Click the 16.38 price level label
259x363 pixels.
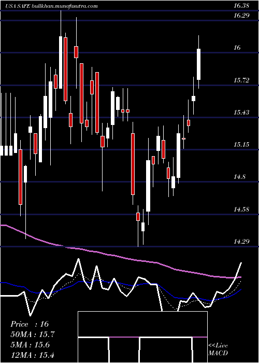(x=241, y=6)
